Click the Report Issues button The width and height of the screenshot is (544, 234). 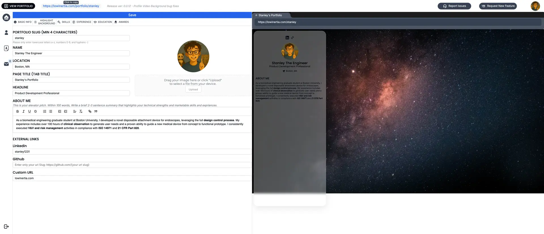click(x=454, y=6)
